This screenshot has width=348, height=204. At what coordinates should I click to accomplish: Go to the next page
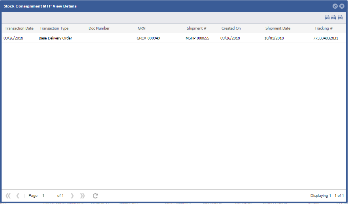point(72,196)
